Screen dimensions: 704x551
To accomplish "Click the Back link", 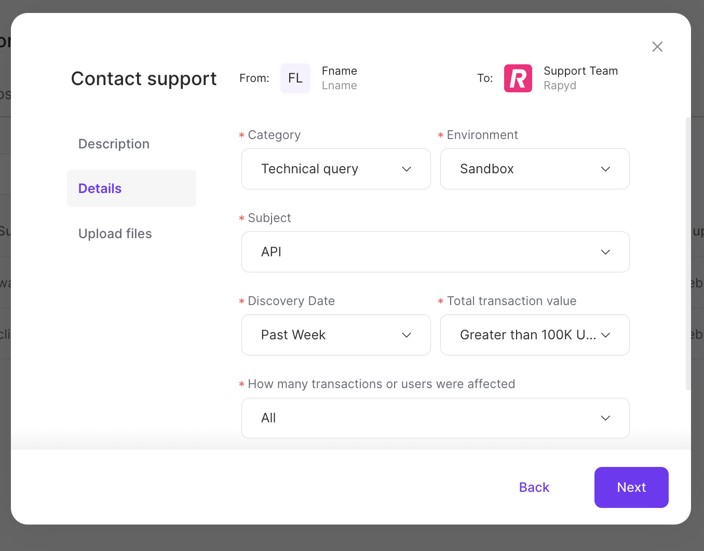I will coord(534,487).
